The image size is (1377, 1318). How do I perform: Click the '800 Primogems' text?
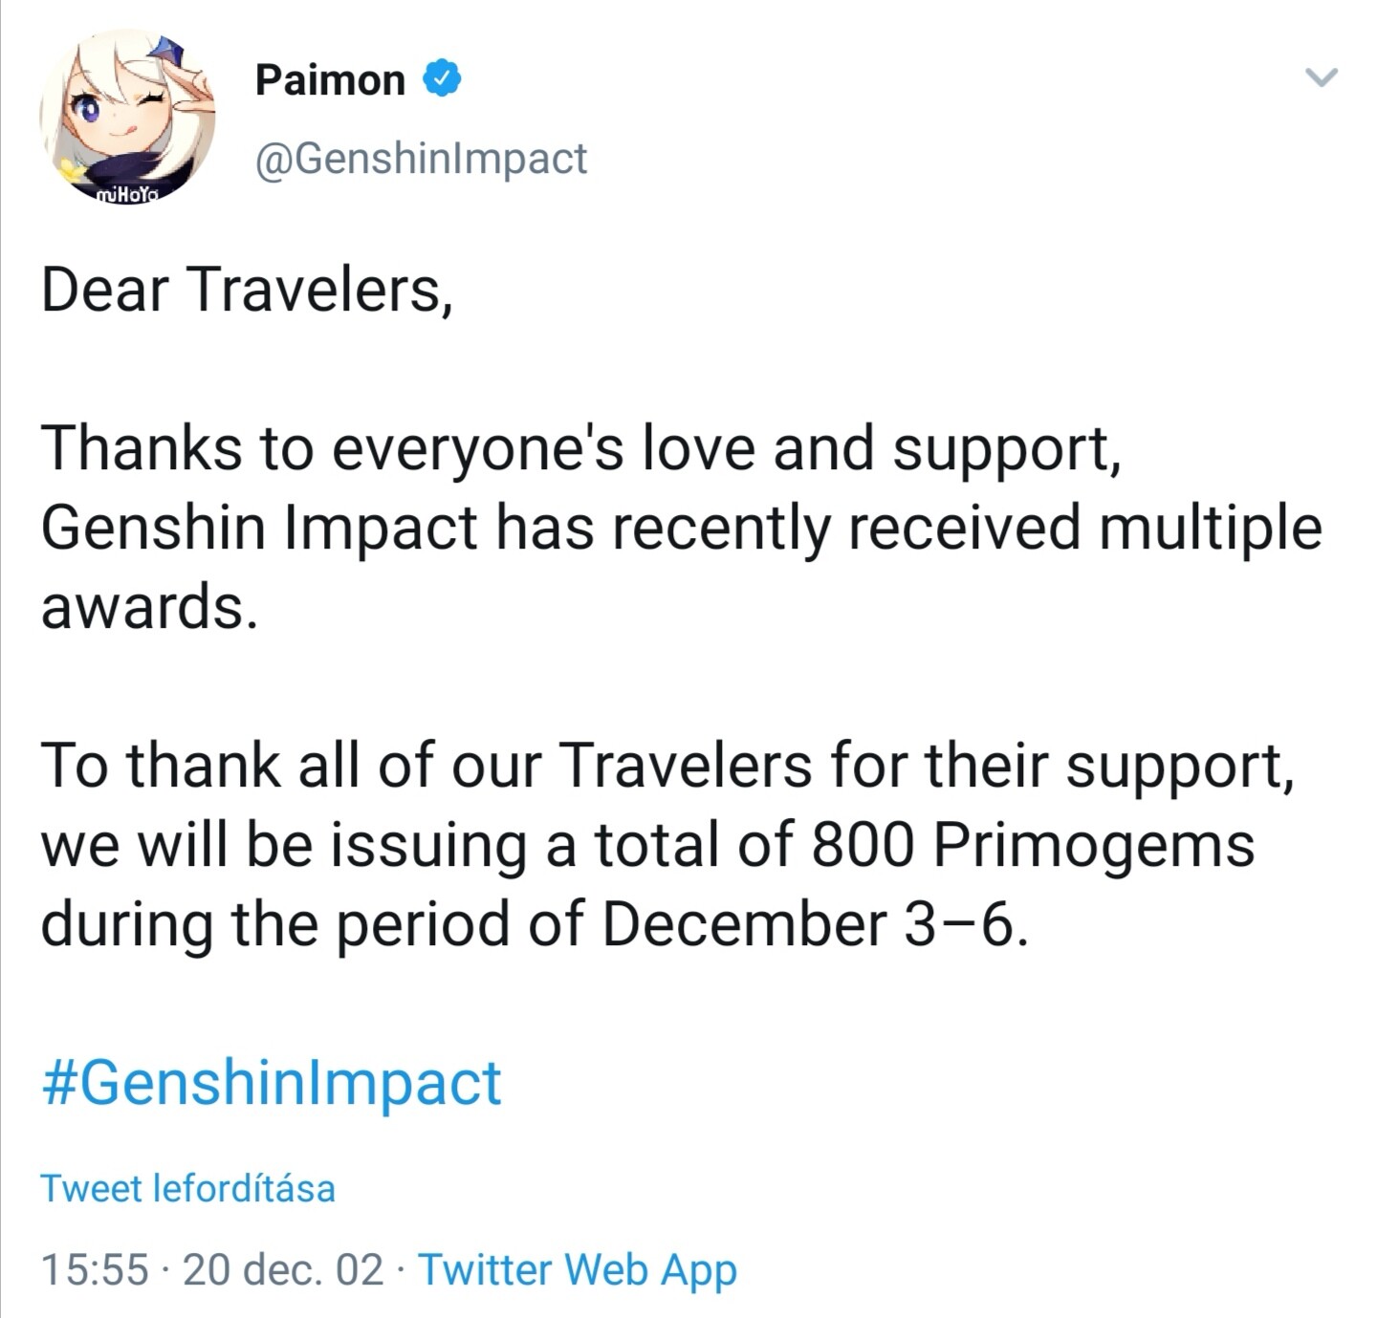point(1033,845)
